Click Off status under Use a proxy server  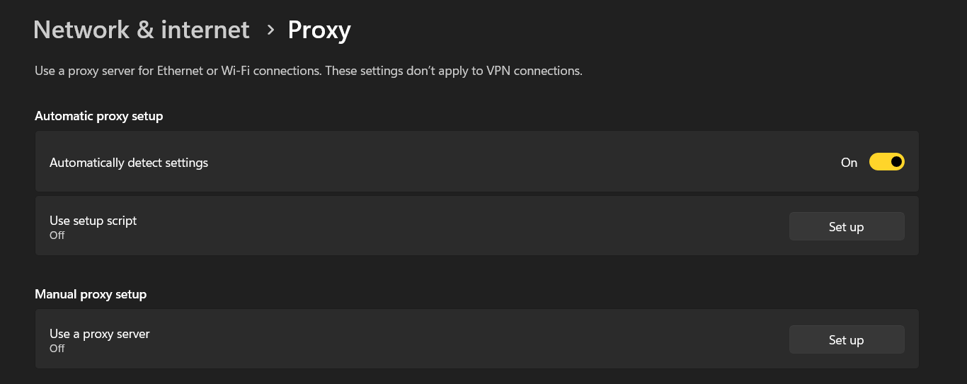(57, 349)
